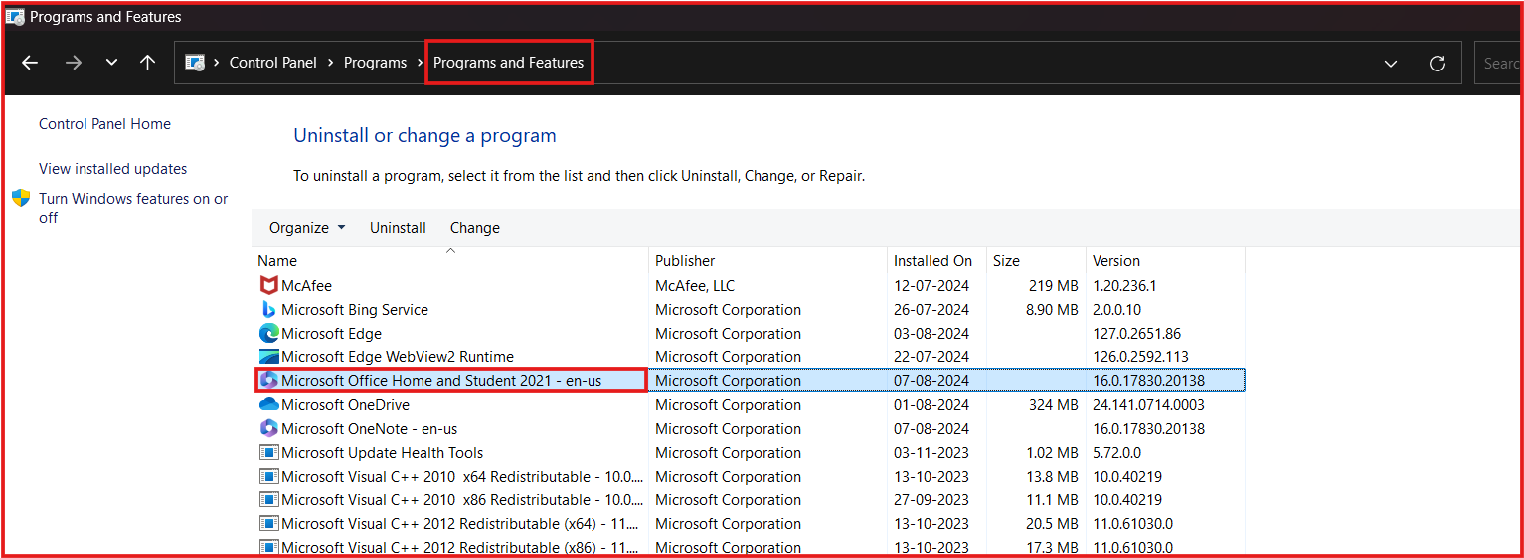Open Control Panel breadcrumb

point(273,63)
